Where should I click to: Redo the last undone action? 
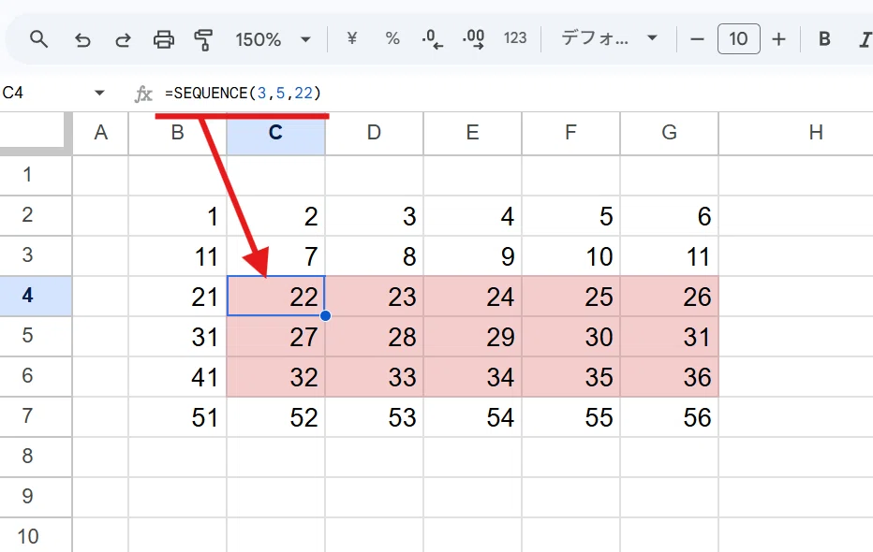click(x=123, y=39)
